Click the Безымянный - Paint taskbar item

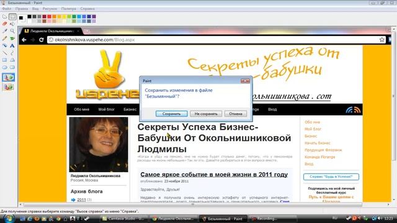click(223, 219)
